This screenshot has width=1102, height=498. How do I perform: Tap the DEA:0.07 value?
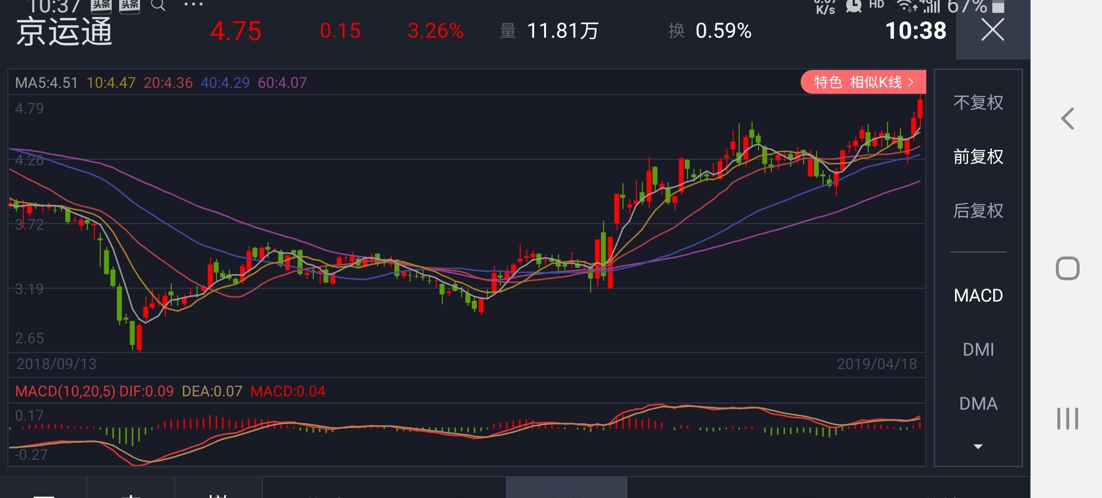[212, 391]
